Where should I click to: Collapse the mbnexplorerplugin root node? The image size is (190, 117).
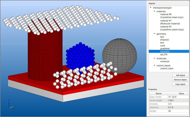(x=151, y=8)
